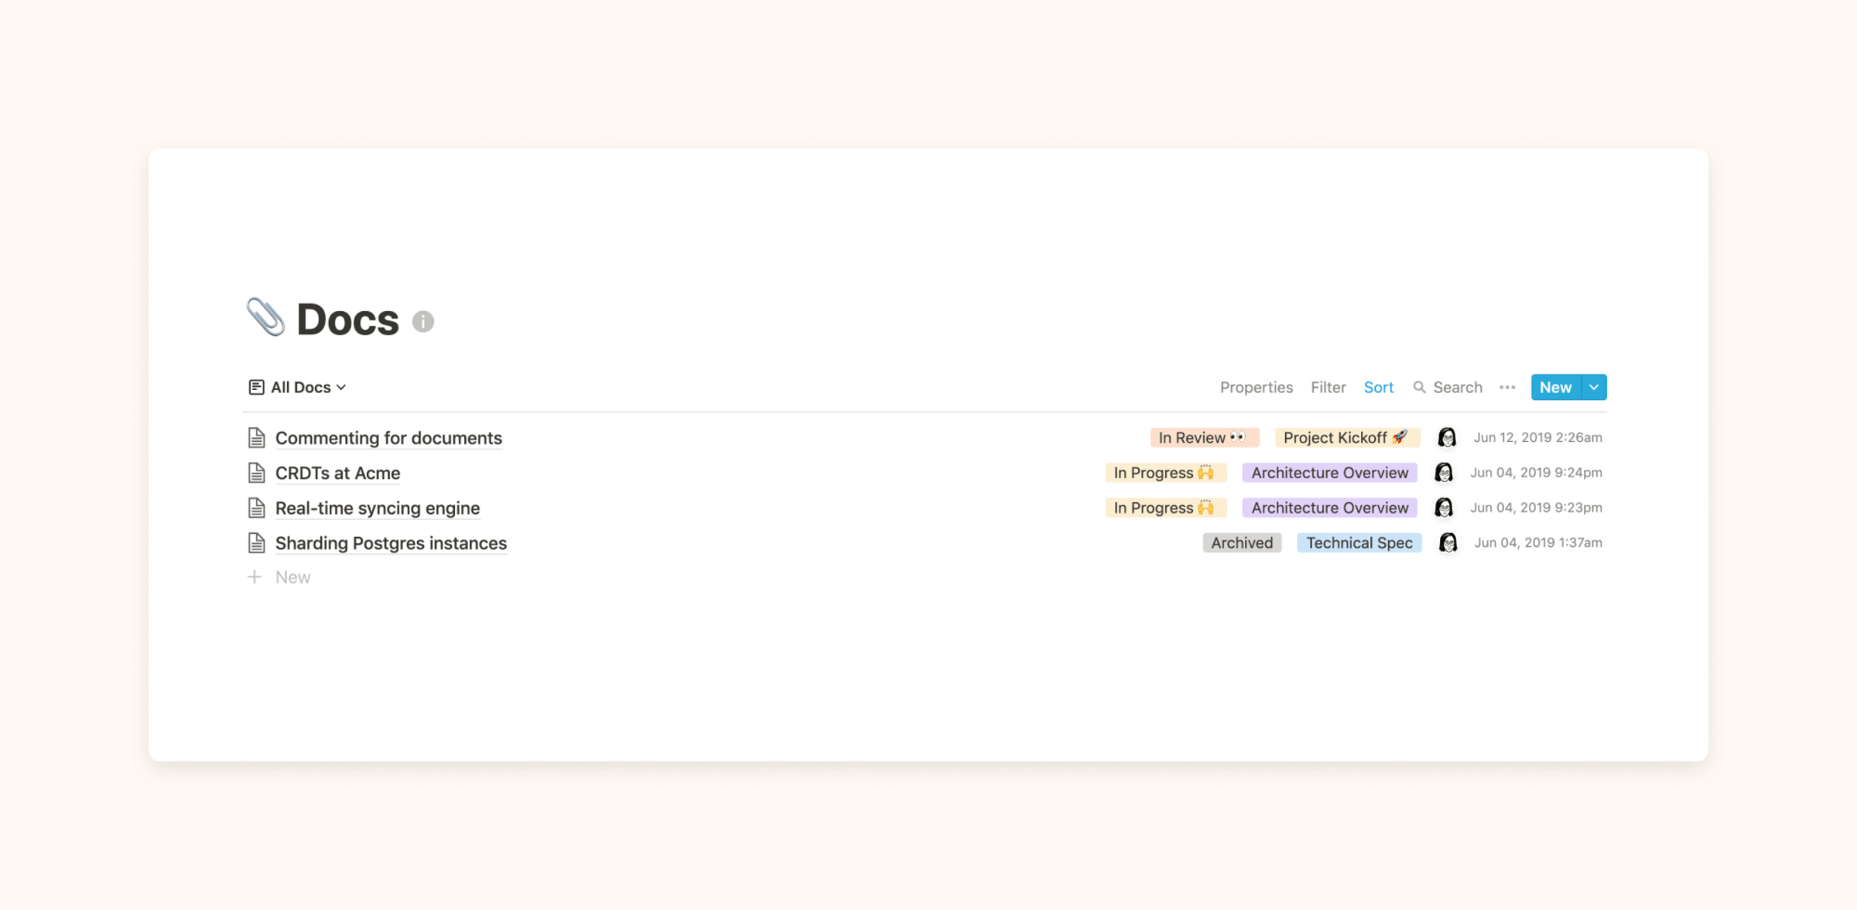Click the In Review status tag
This screenshot has height=910, width=1857.
pos(1203,438)
